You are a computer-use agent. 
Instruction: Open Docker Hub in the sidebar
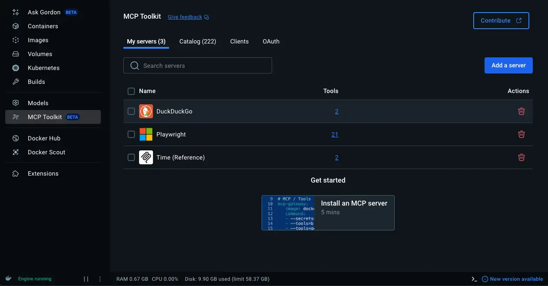point(53,138)
